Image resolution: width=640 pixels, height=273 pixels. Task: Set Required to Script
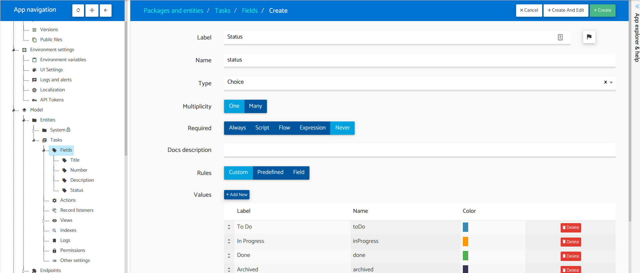click(x=262, y=128)
